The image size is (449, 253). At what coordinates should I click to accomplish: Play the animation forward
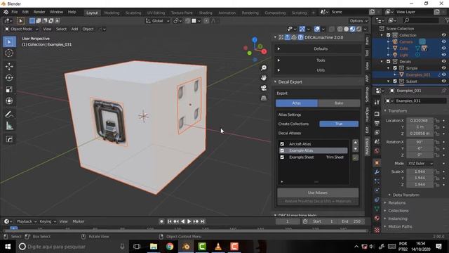[x=189, y=221]
